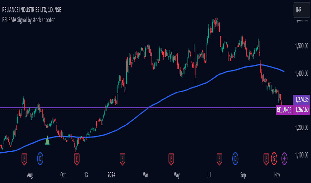Click the Oct label on time axis
This screenshot has height=183, width=311.
pos(63,175)
